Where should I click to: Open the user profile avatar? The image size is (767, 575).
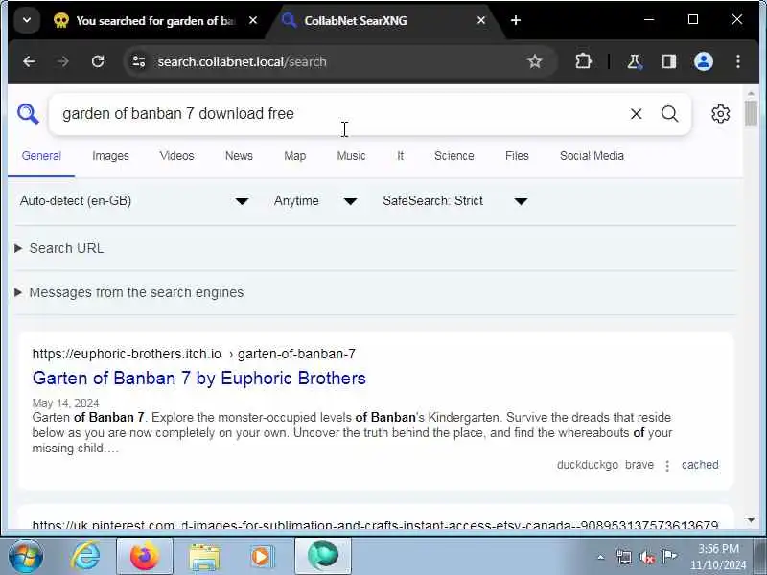tap(704, 61)
